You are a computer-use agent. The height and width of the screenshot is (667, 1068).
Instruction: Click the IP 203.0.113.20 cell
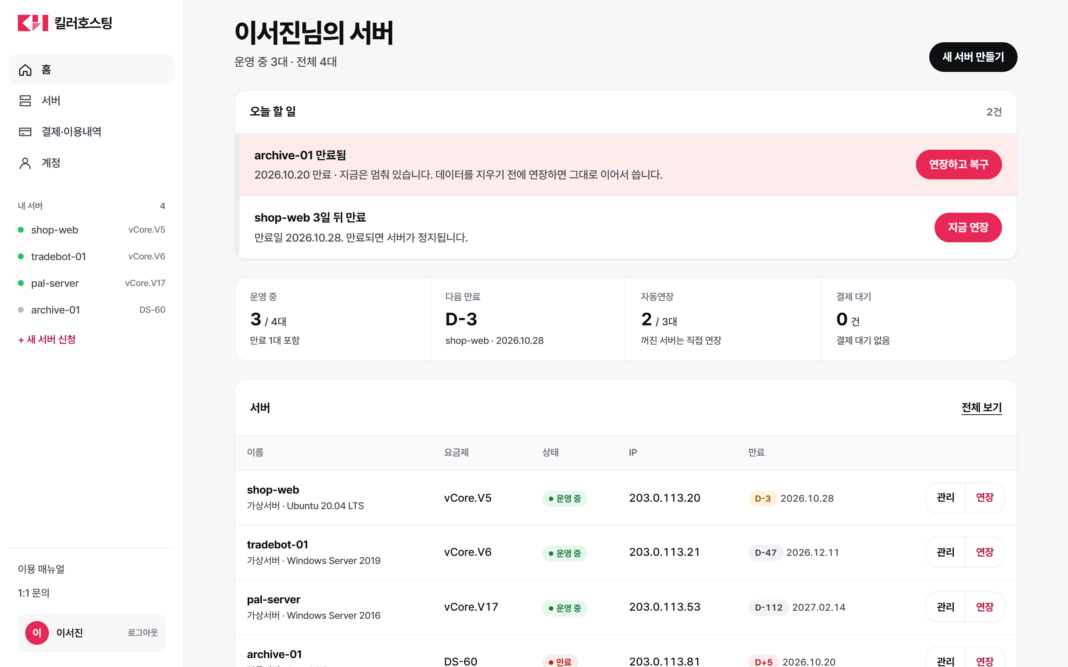point(665,498)
